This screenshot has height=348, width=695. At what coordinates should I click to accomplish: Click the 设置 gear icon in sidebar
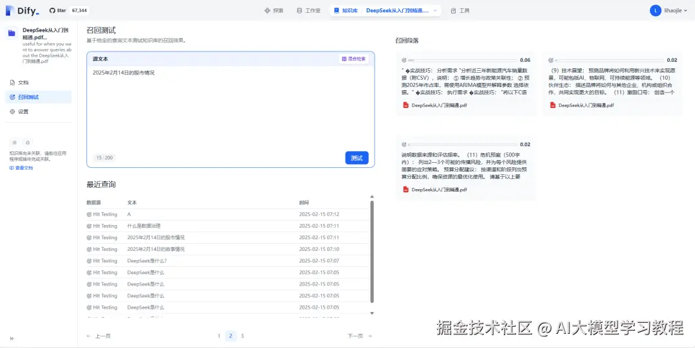[x=12, y=112]
